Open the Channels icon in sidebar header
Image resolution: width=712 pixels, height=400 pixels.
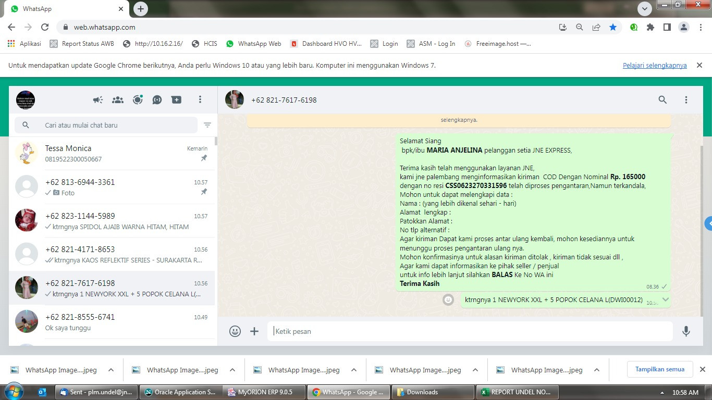pyautogui.click(x=157, y=100)
